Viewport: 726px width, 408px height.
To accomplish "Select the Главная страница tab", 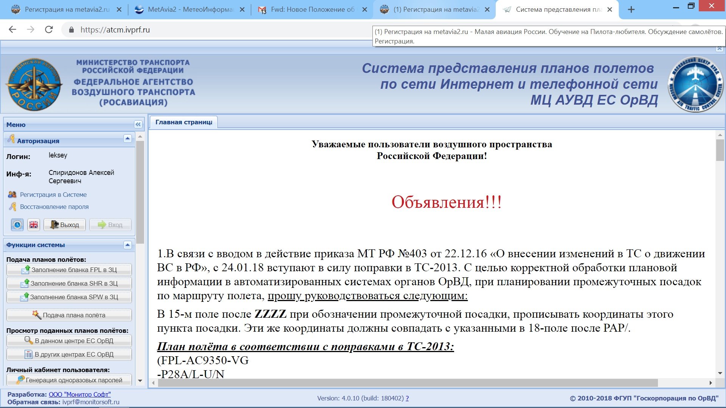I will click(x=183, y=122).
